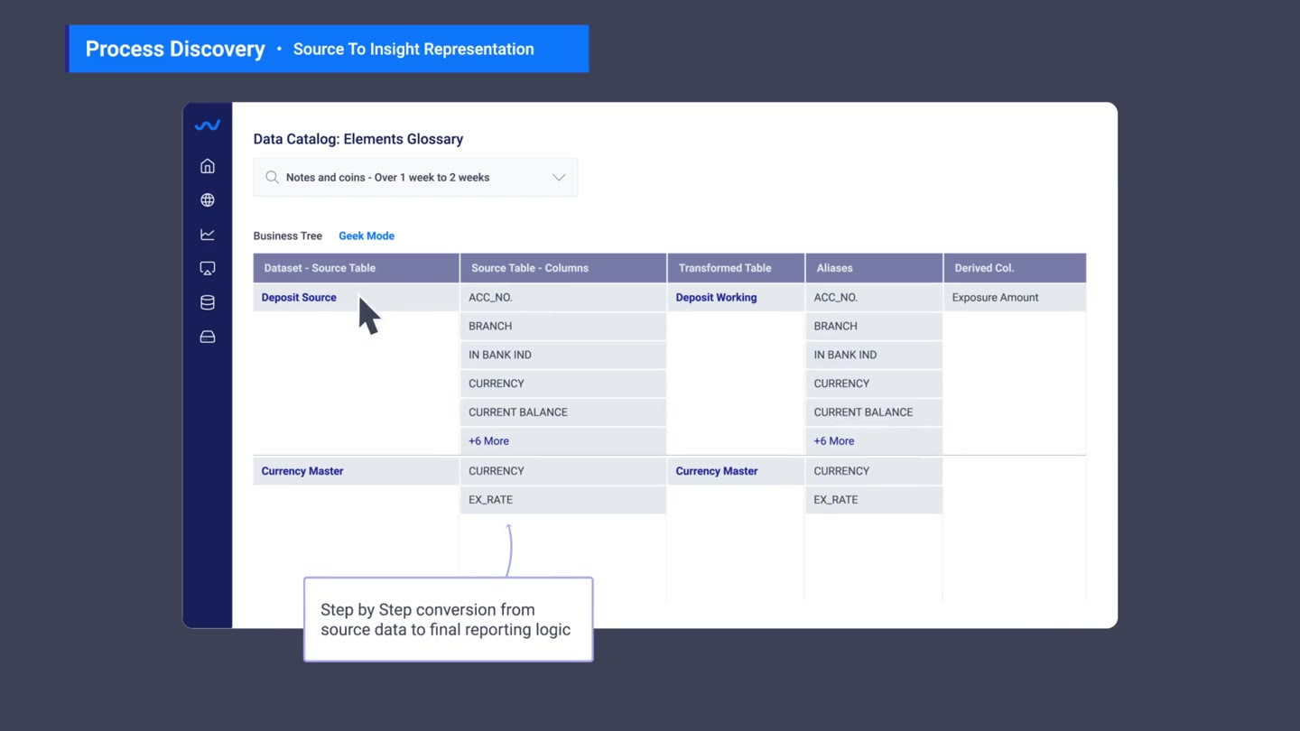Select ACC_NO. under Source Table - Columns

tap(563, 297)
